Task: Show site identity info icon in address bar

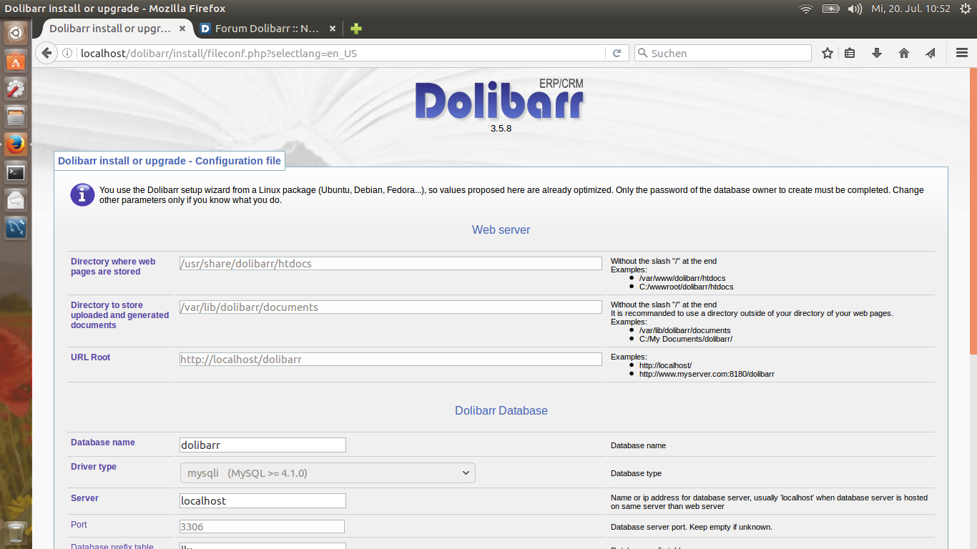Action: [x=68, y=53]
